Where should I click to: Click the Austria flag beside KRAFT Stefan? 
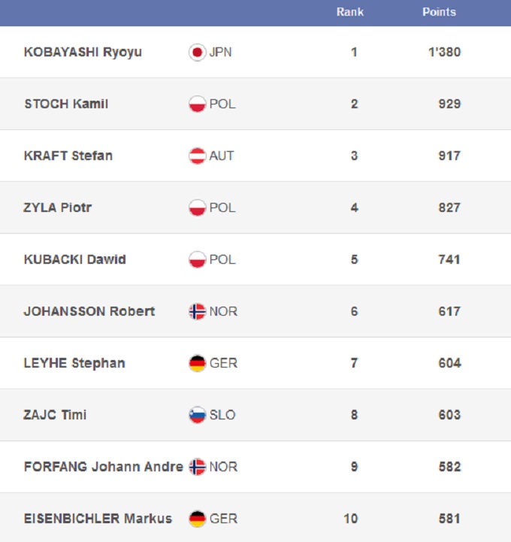pos(197,156)
